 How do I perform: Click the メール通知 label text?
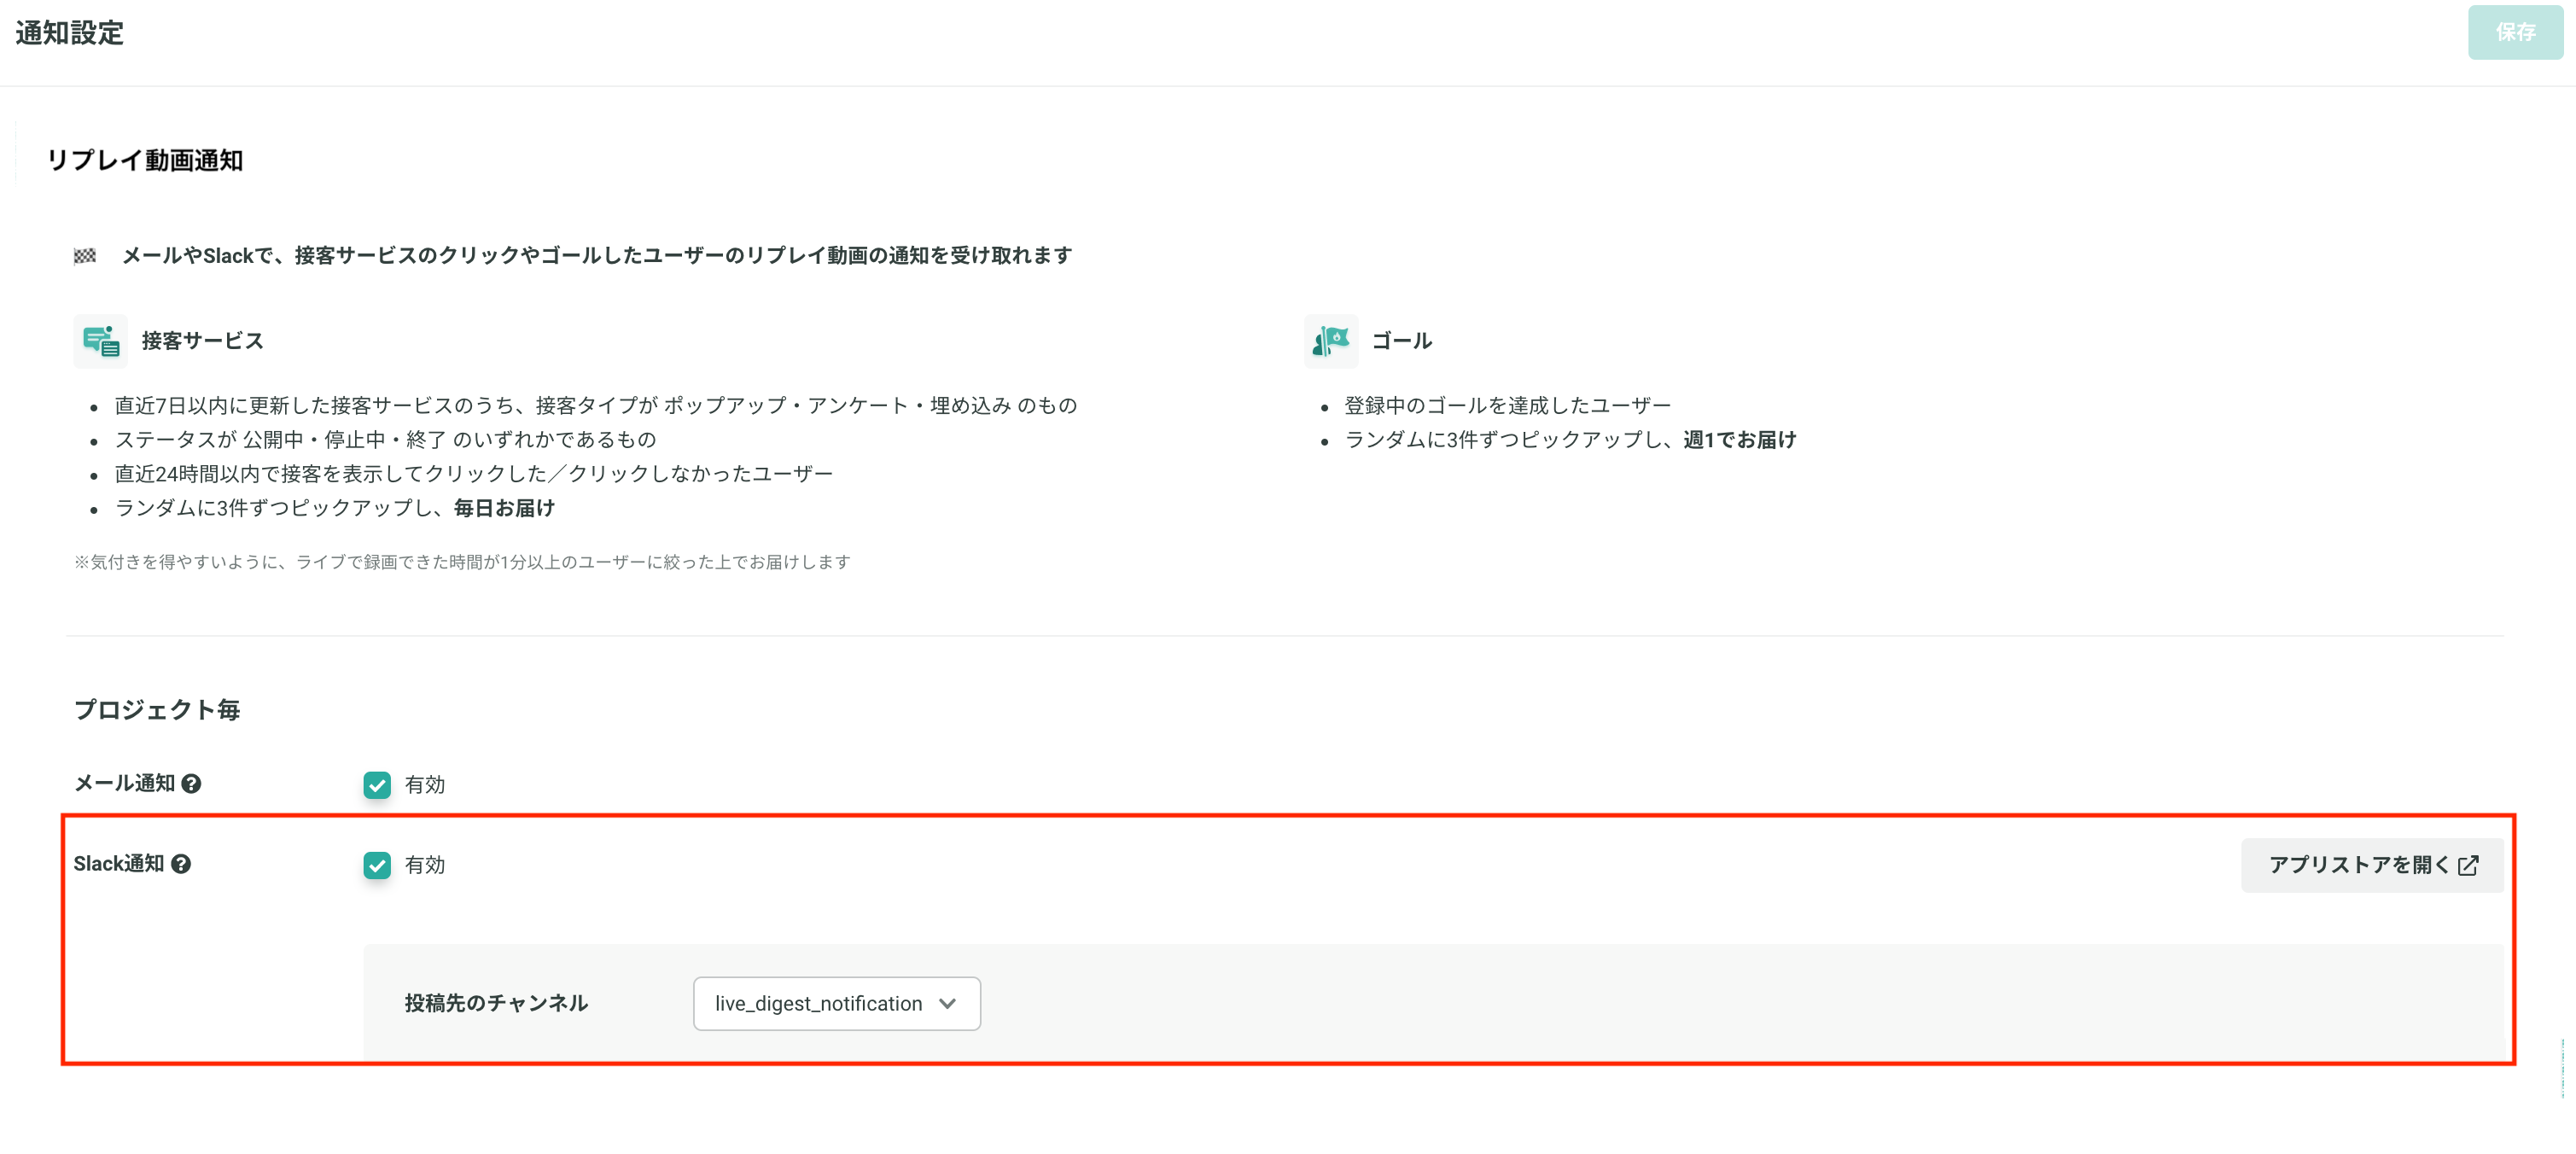125,783
